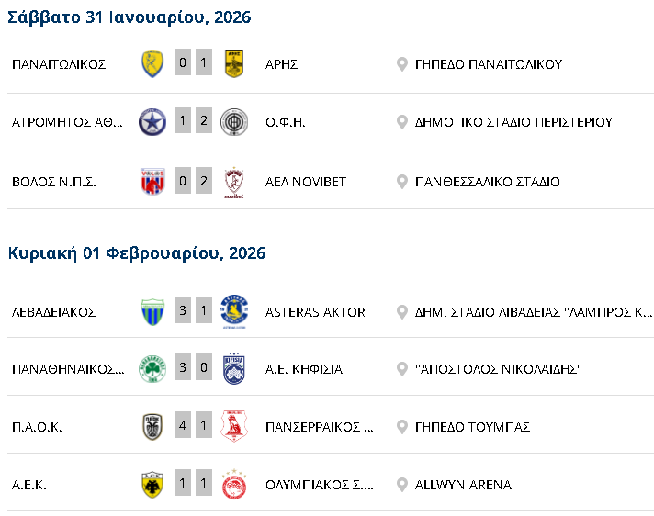This screenshot has height=516, width=654.
Task: Open the Α.Ε. ΚΗΦΙΣΙΑ team link
Action: point(303,369)
